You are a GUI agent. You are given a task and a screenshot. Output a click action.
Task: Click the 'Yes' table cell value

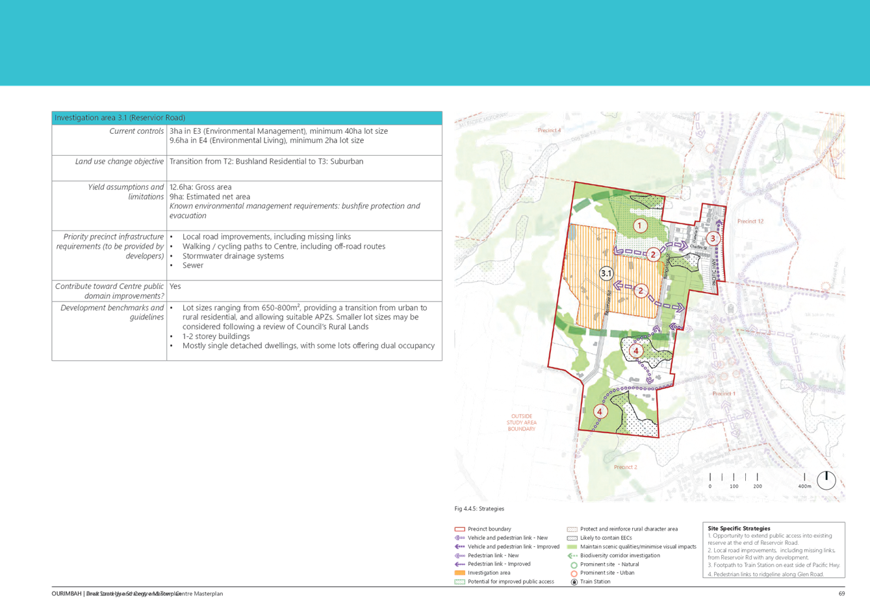tap(175, 286)
